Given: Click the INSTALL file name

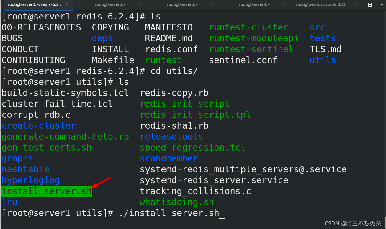Looking at the screenshot, I should click(110, 49).
